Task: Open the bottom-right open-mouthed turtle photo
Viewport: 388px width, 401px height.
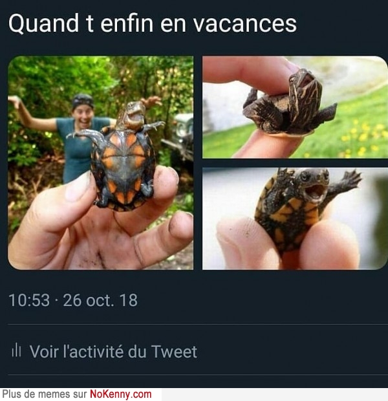Action: tap(295, 219)
